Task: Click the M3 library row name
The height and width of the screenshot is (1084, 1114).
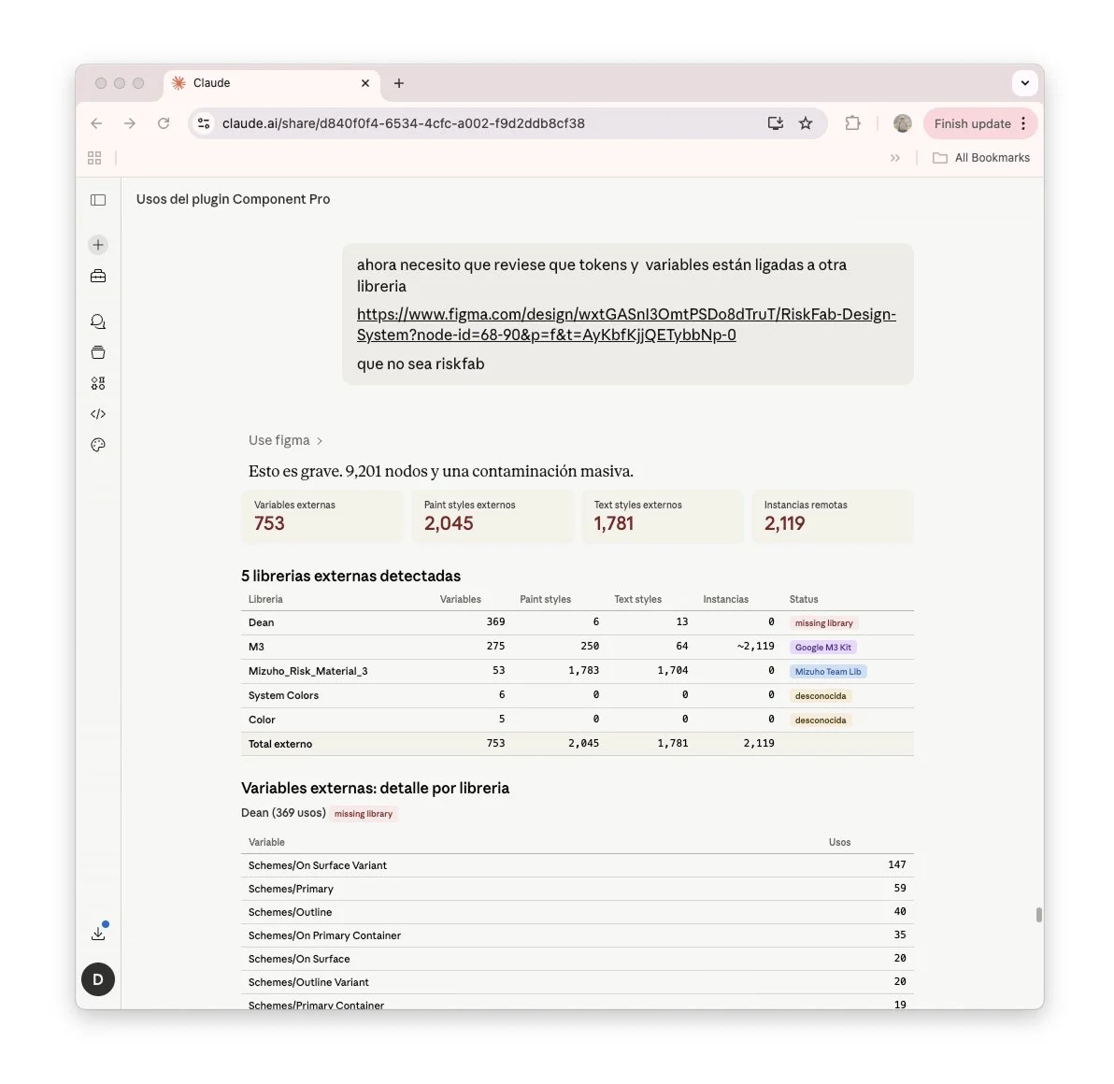Action: click(256, 648)
